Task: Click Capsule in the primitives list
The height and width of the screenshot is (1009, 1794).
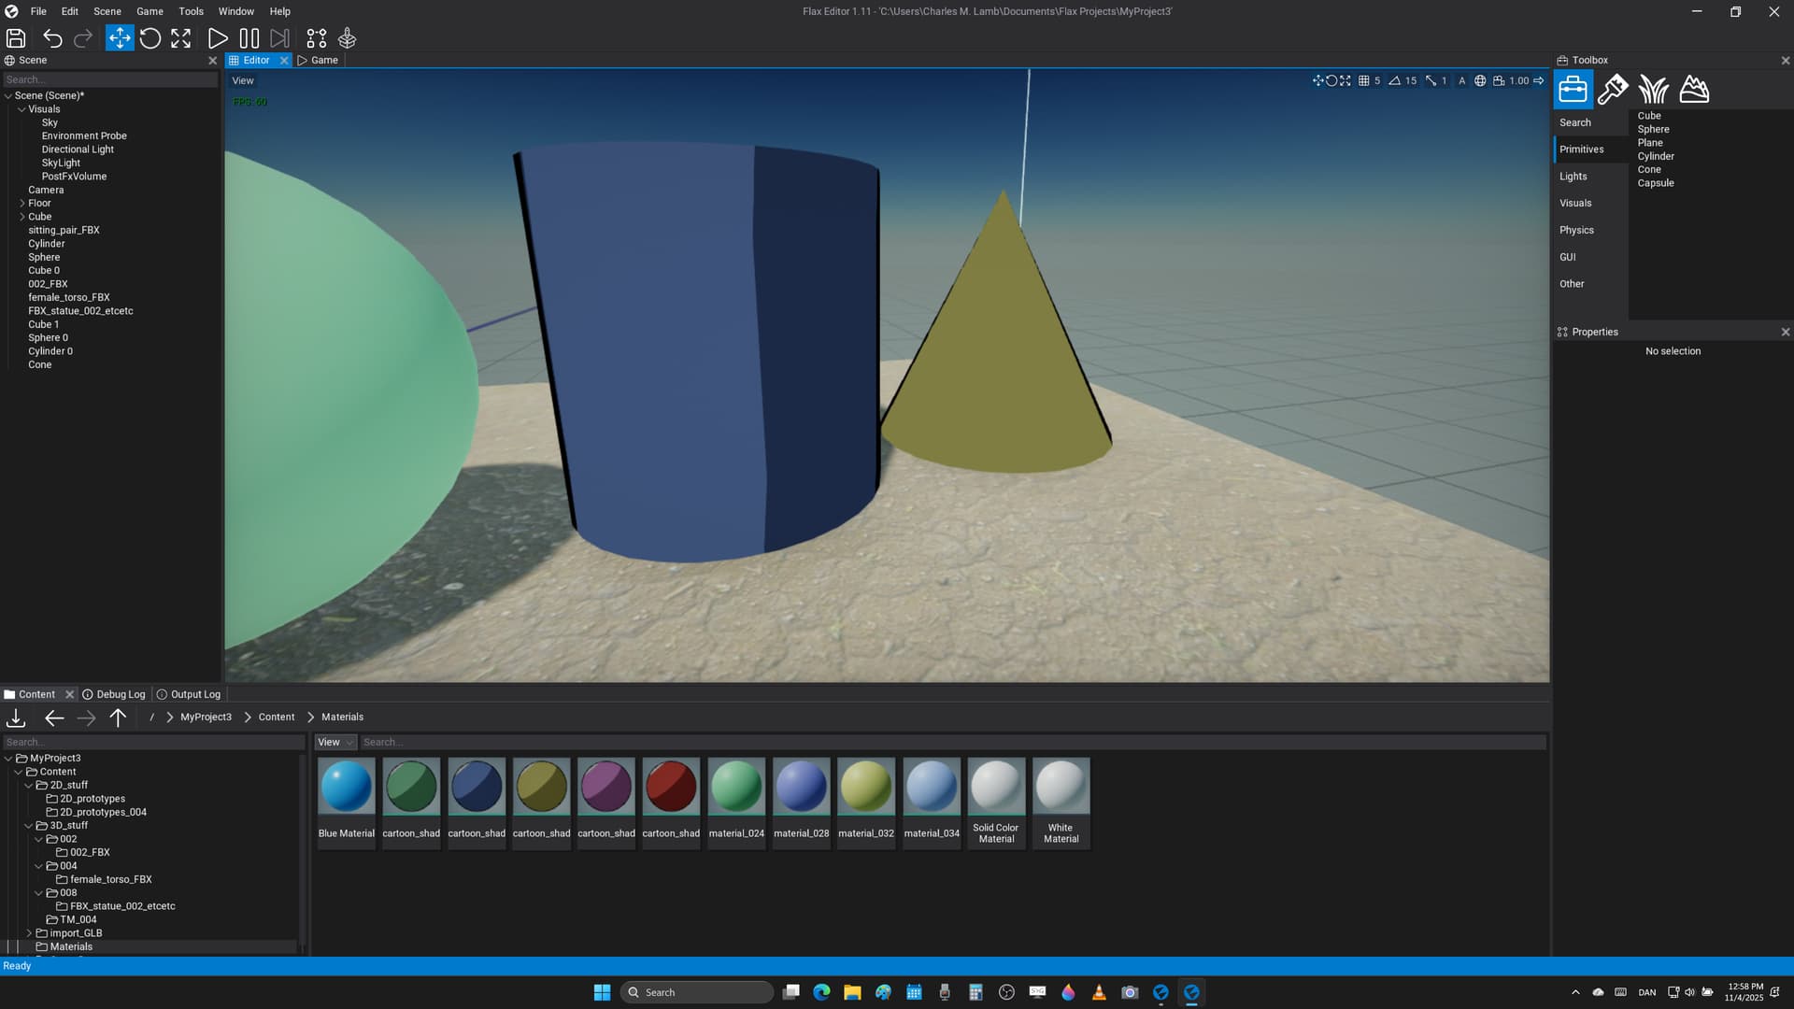Action: click(x=1656, y=183)
